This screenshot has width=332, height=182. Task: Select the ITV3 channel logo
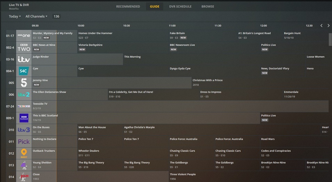(24, 130)
